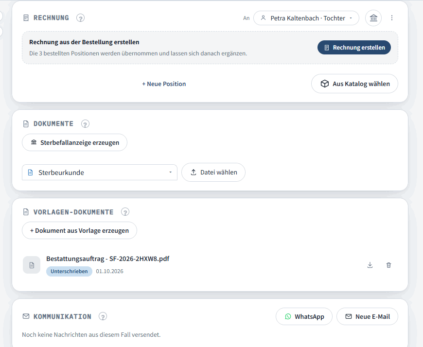Click the 'Die 3 bestellten Positionen' description
The width and height of the screenshot is (423, 347).
138,53
